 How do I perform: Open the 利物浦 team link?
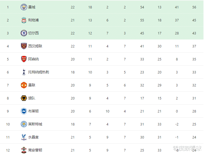[x=33, y=20]
